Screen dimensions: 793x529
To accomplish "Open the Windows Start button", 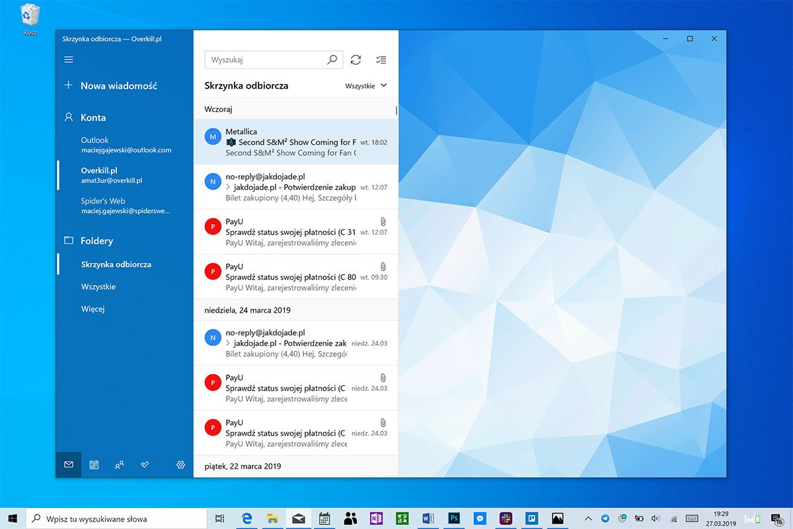I will pyautogui.click(x=13, y=518).
